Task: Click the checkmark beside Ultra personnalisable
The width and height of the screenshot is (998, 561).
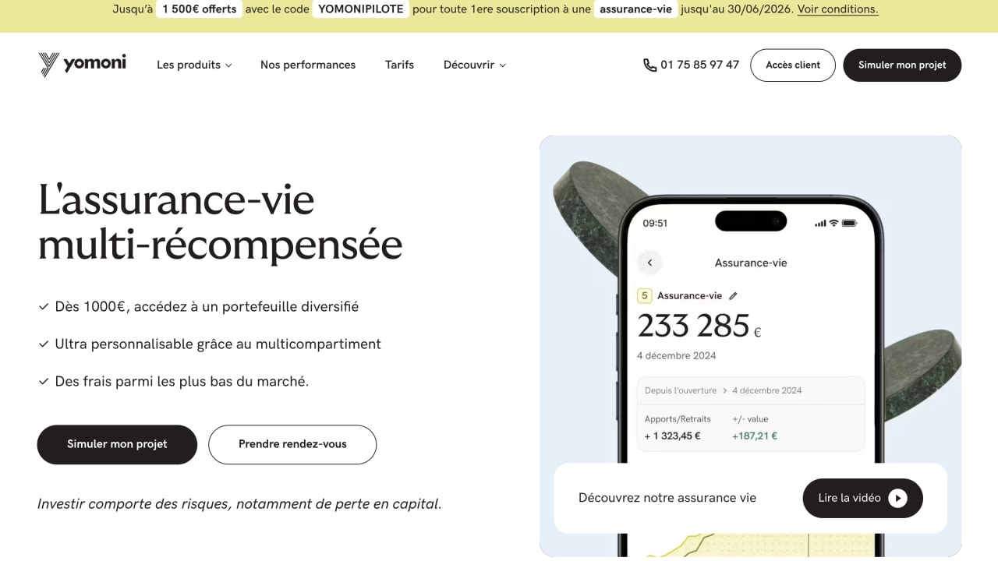Action: point(44,344)
